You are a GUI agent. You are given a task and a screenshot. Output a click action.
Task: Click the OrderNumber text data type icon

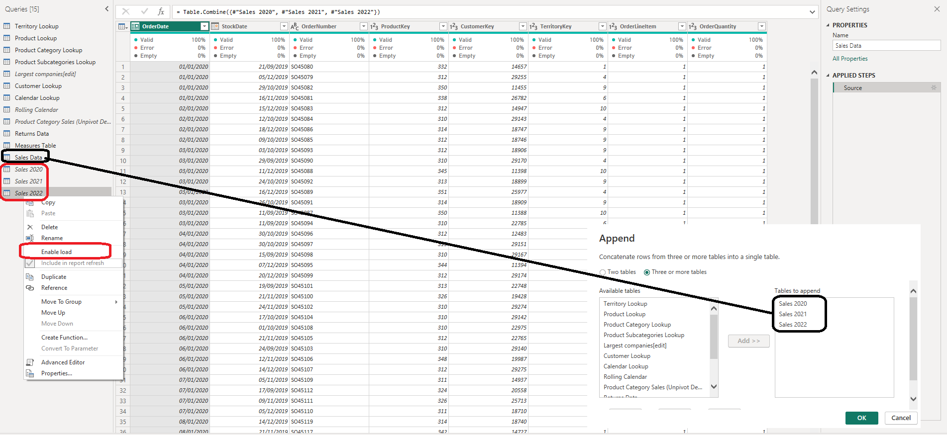tap(295, 26)
